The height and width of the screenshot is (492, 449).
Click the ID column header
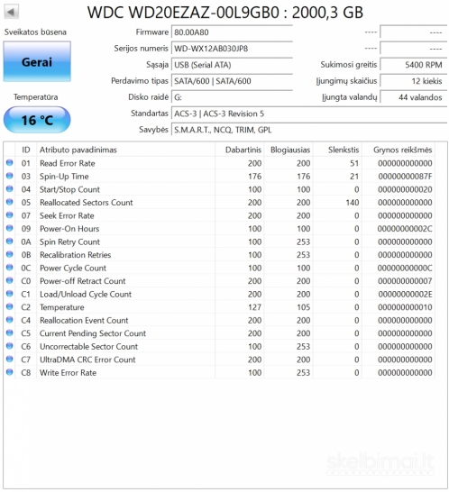click(26, 150)
